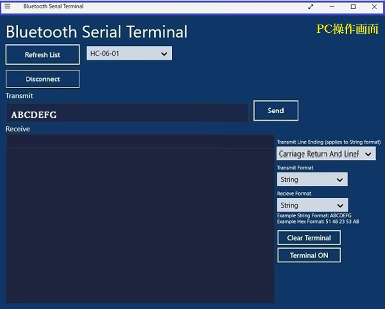Expand the Transmit Line Ending dropdown
The image size is (385, 309).
click(x=326, y=154)
